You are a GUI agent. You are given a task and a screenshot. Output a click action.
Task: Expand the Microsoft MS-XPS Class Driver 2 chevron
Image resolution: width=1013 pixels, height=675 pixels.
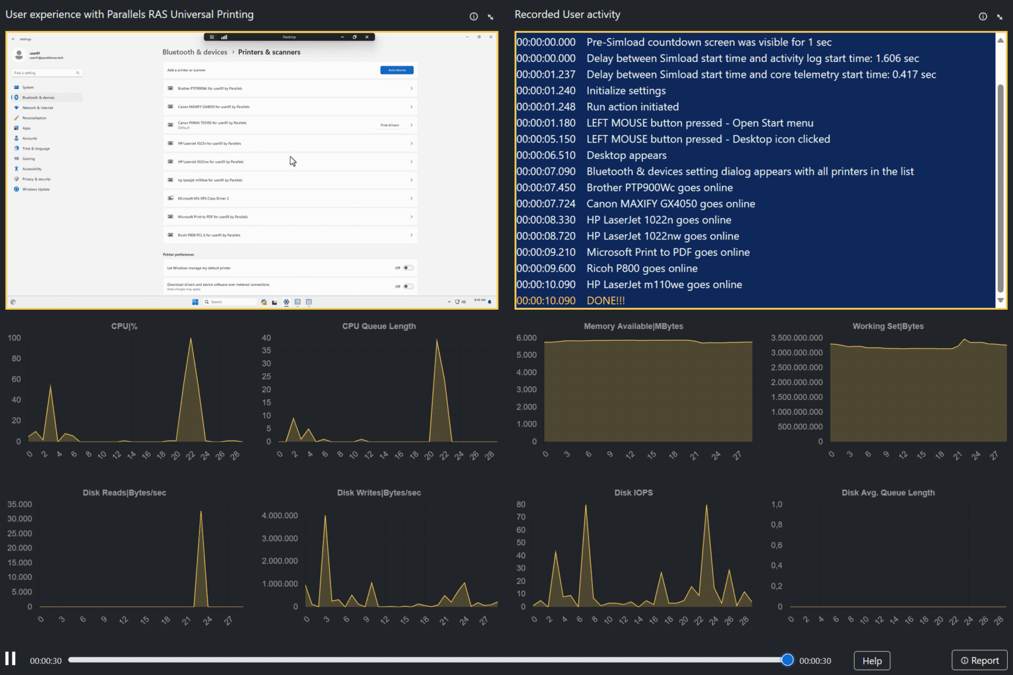412,198
